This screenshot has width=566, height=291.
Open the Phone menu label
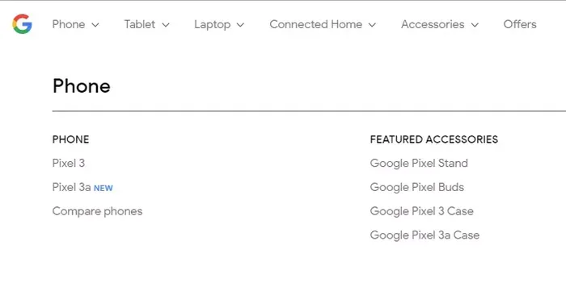[x=69, y=24]
